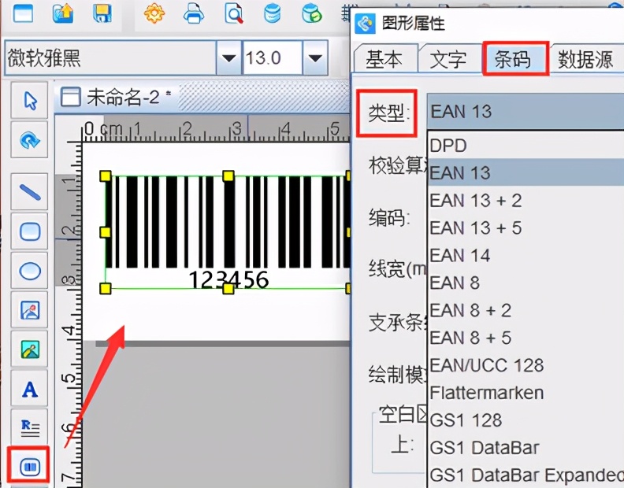The width and height of the screenshot is (624, 488).
Task: Choose DPD from the type list
Action: coord(526,146)
